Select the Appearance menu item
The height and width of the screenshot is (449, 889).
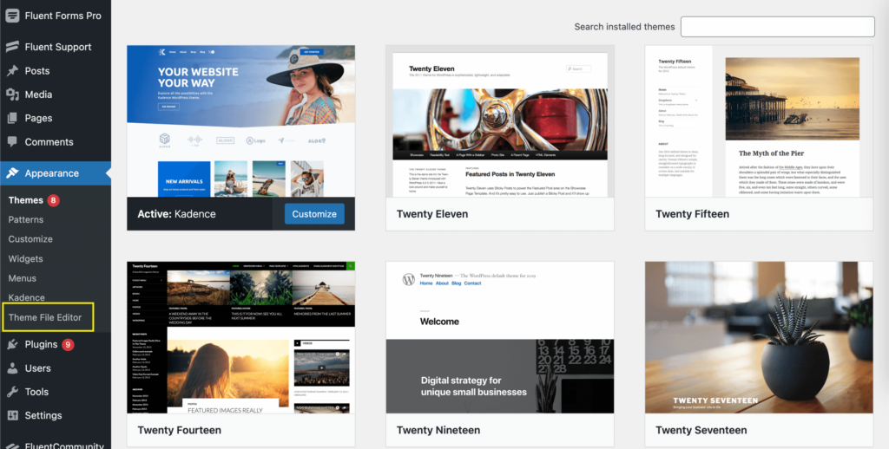[56, 173]
